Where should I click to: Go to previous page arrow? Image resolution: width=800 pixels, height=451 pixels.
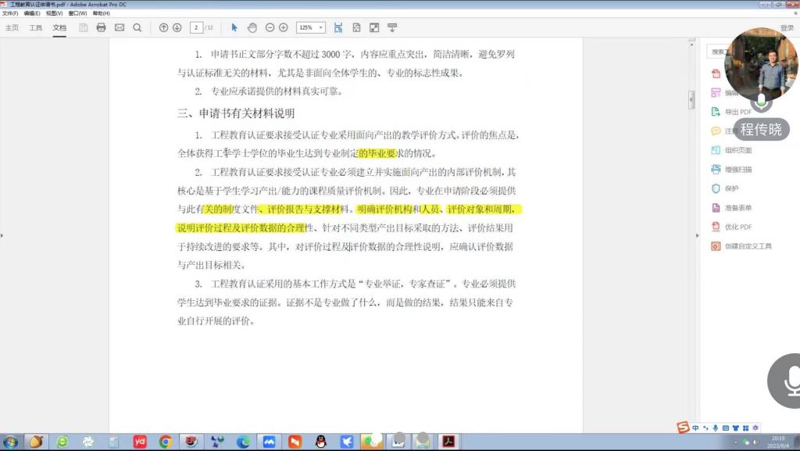(163, 27)
